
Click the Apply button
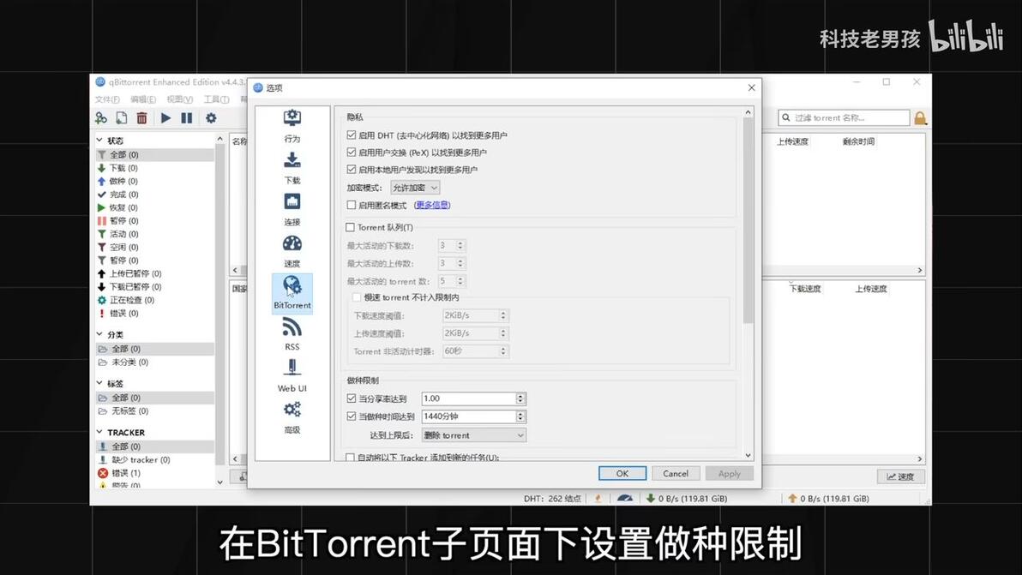730,473
